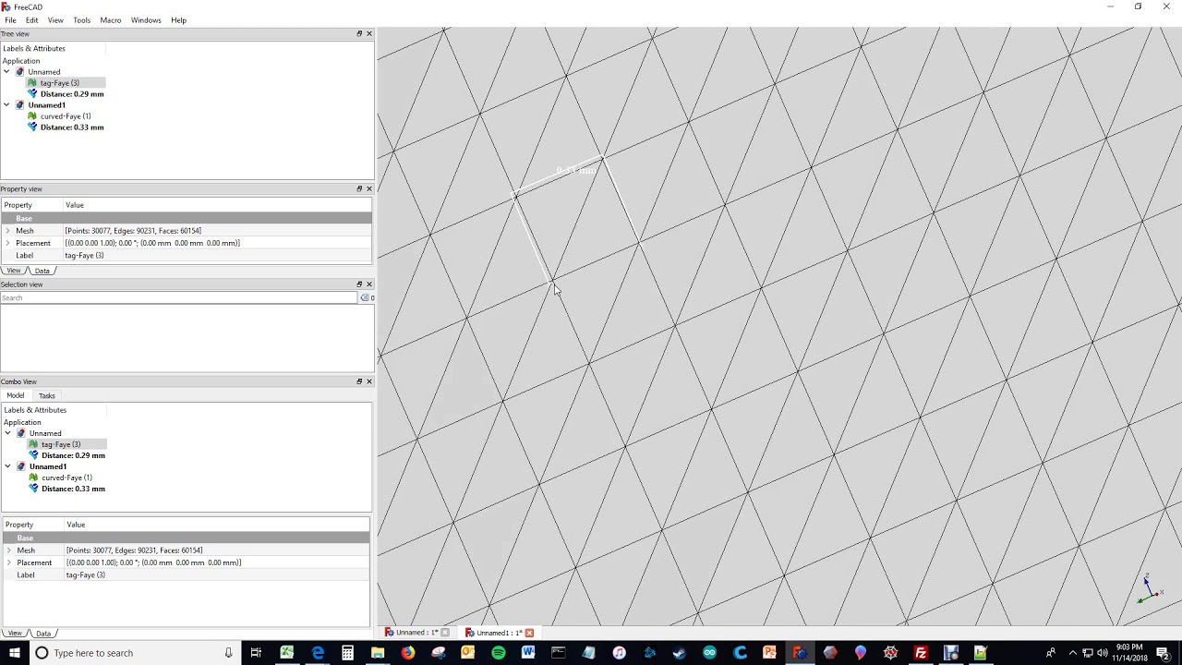Click Unnamed1 document icon in Combo View
The width and height of the screenshot is (1182, 665).
point(21,466)
